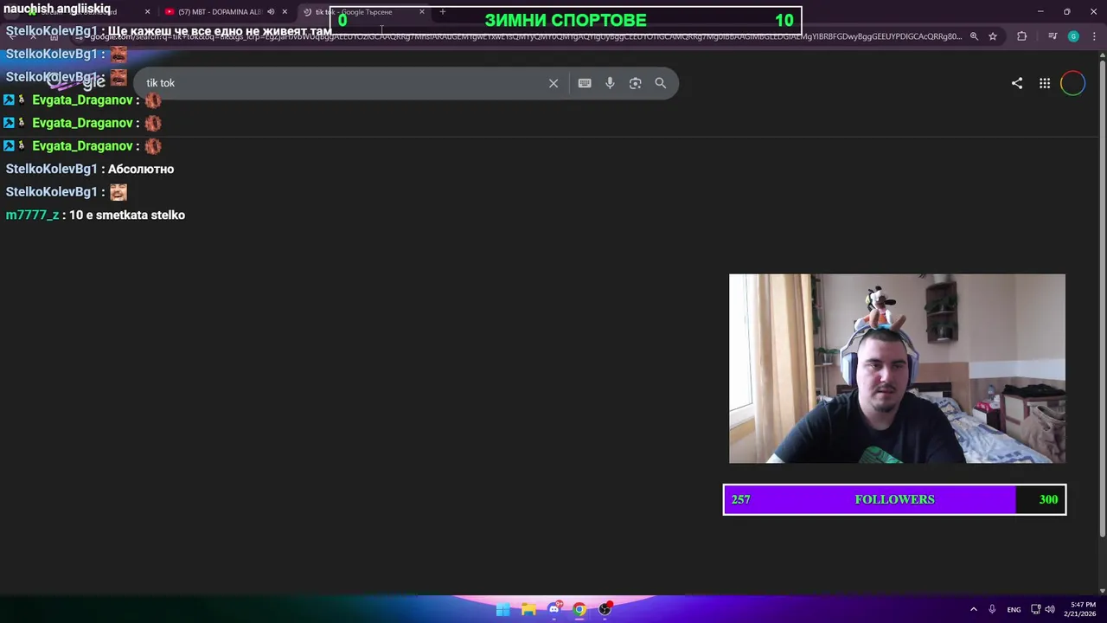Open the Google apps grid
The height and width of the screenshot is (623, 1107).
pyautogui.click(x=1045, y=83)
